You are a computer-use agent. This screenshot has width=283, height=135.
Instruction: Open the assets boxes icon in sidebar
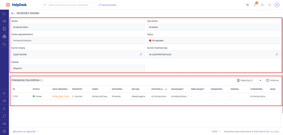pos(4,36)
